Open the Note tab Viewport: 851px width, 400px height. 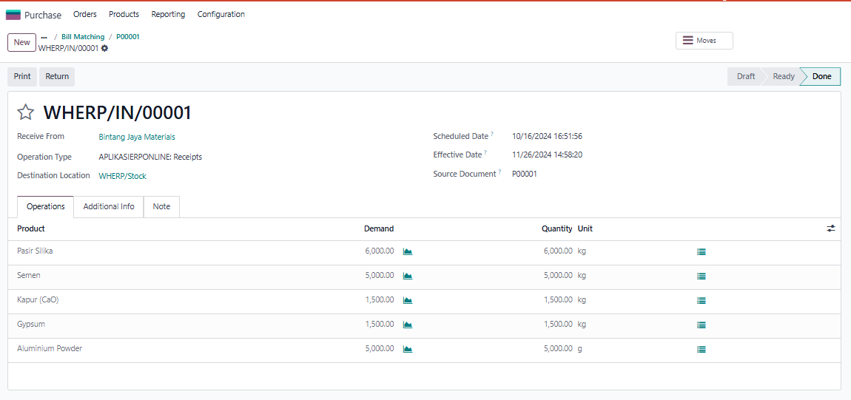(x=161, y=206)
